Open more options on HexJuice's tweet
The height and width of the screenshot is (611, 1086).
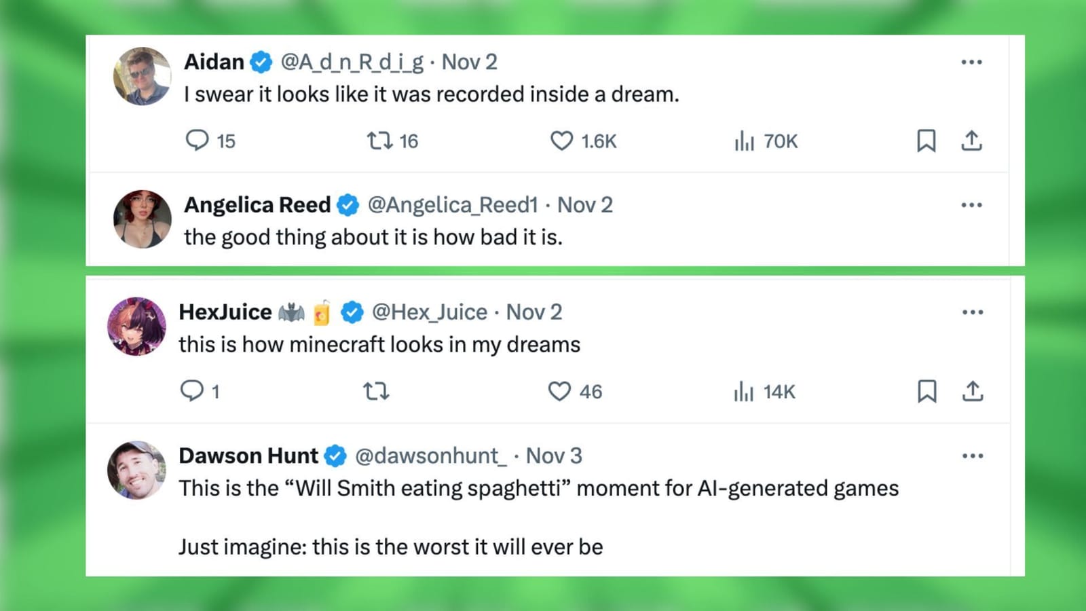point(973,312)
